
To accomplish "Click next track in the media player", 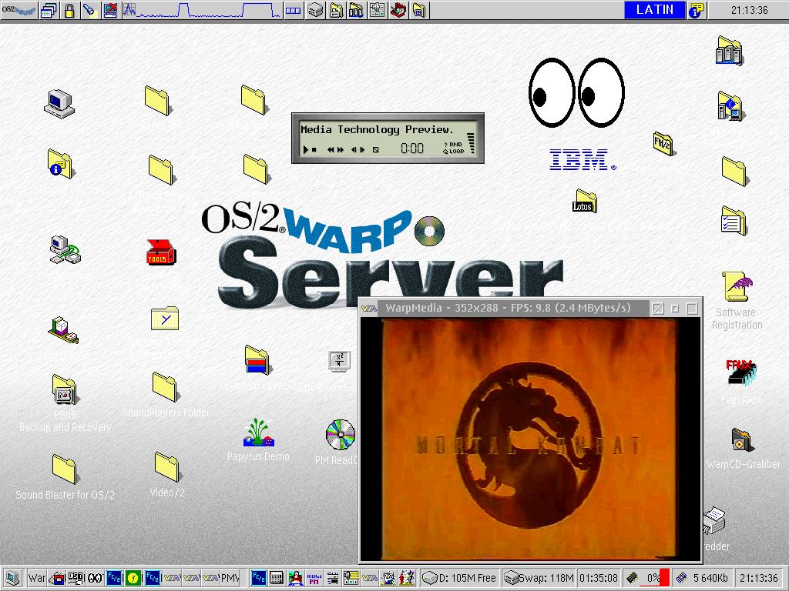I will [x=362, y=150].
